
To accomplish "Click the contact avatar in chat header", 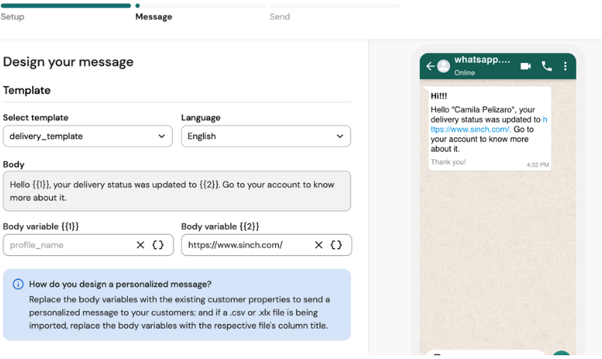I will click(443, 67).
